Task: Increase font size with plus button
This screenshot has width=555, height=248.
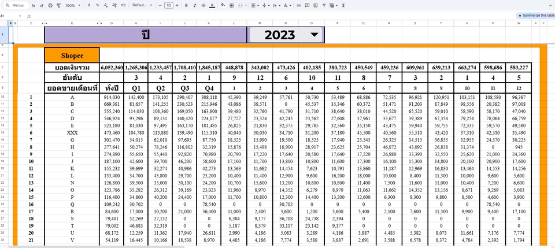Action: pyautogui.click(x=176, y=5)
